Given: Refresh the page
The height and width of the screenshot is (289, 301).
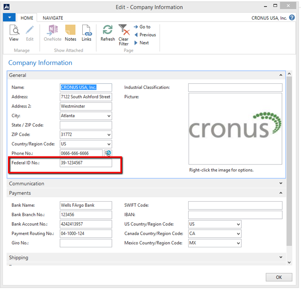Looking at the screenshot, I should click(x=108, y=33).
